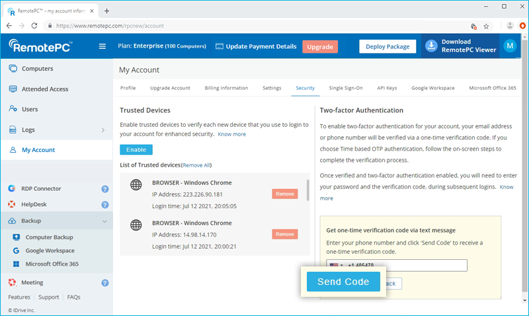Click the RDP Connector help icon
Viewport: 529px width, 316px height.
(104, 188)
